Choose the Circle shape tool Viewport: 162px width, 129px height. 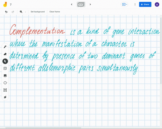click(x=5, y=83)
